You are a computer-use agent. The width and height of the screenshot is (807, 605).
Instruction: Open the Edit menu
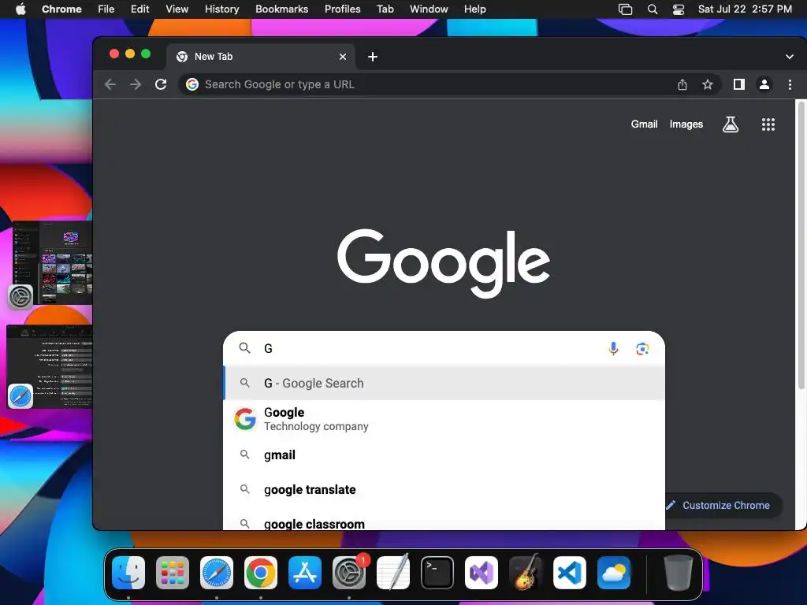click(x=139, y=9)
